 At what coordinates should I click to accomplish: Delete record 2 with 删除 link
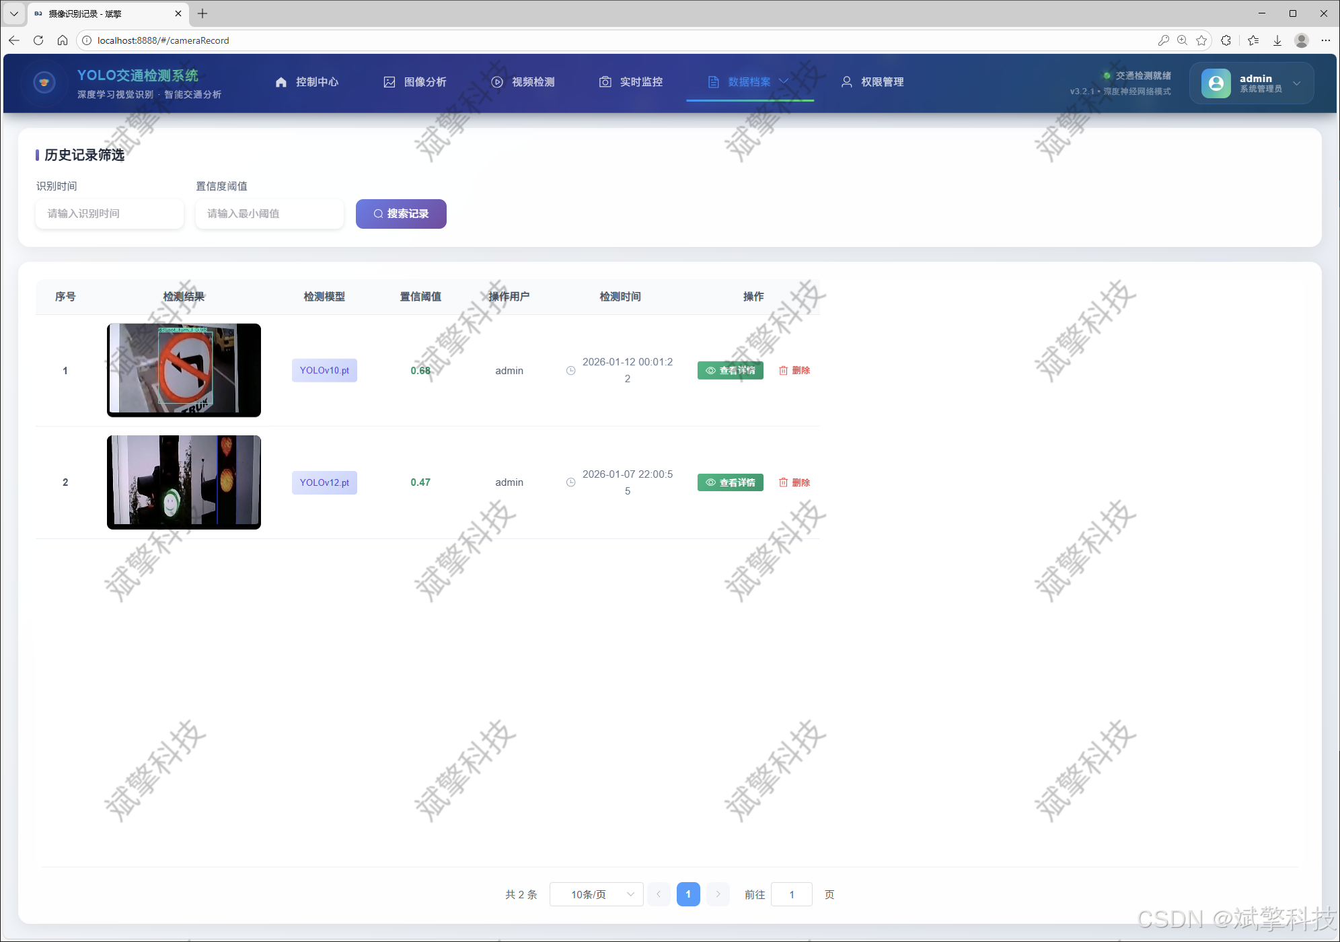point(794,482)
